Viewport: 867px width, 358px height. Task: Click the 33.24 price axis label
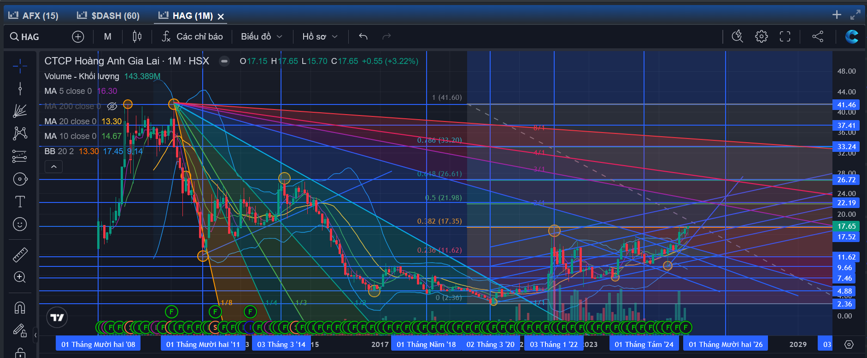846,147
